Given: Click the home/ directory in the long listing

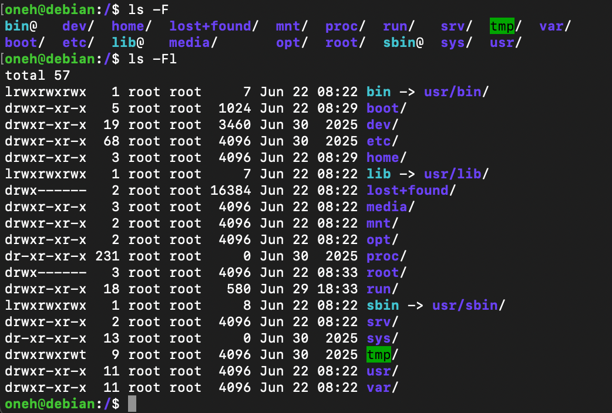Looking at the screenshot, I should [386, 158].
